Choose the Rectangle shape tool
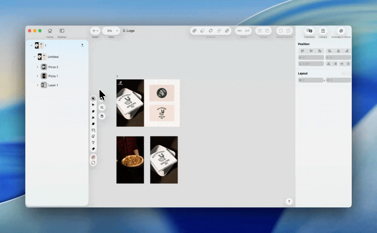The height and width of the screenshot is (233, 377). [93, 130]
